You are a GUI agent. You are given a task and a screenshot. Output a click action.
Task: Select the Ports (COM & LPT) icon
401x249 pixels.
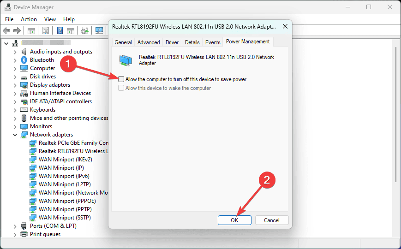point(24,226)
